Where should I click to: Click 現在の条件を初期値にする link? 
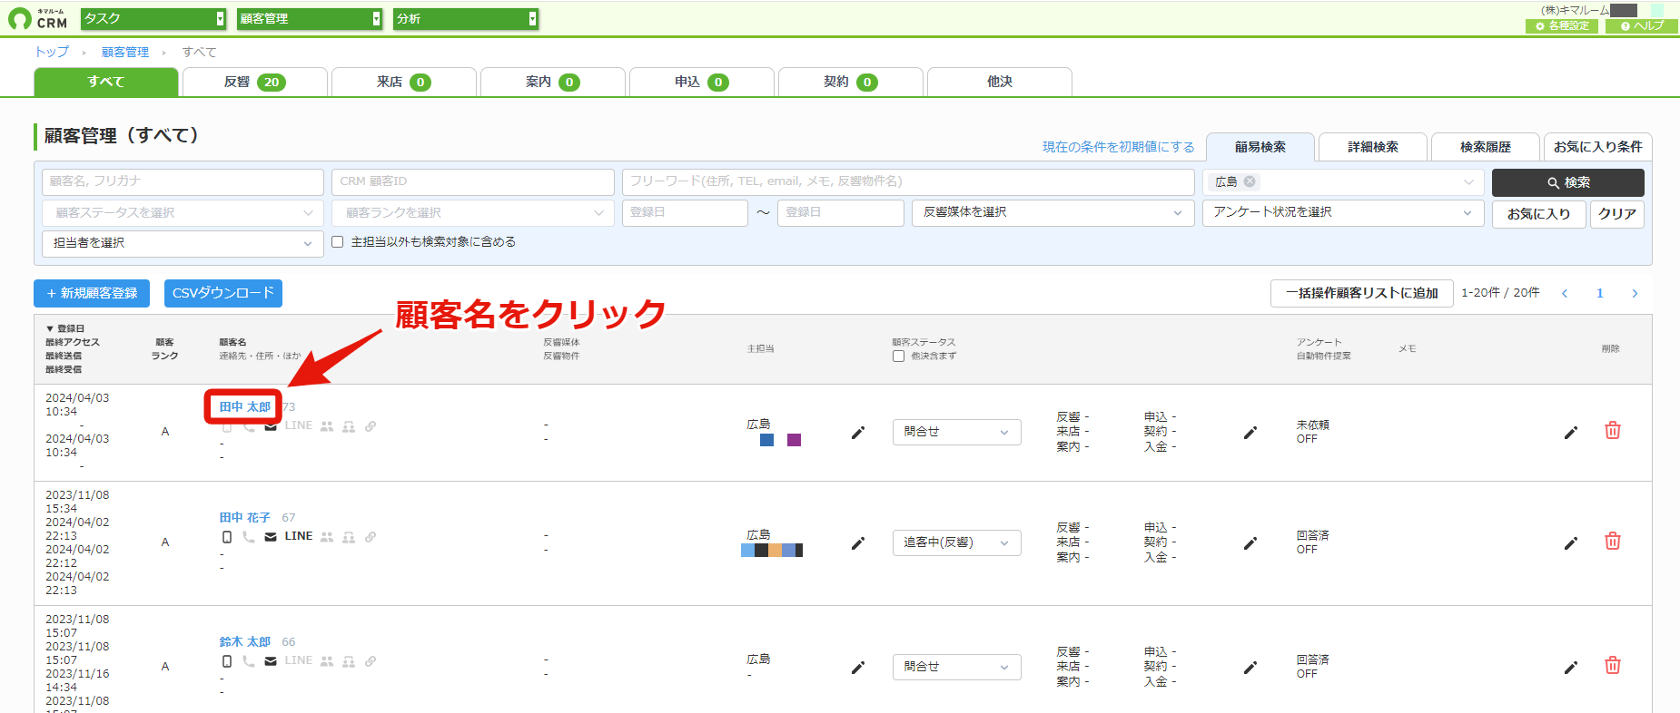(x=1118, y=147)
